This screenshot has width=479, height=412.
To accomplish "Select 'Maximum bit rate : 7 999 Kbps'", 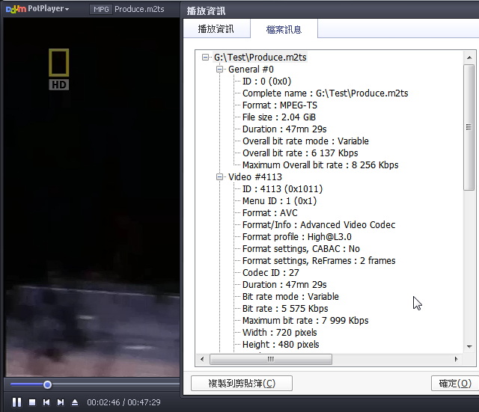I will tap(305, 321).
